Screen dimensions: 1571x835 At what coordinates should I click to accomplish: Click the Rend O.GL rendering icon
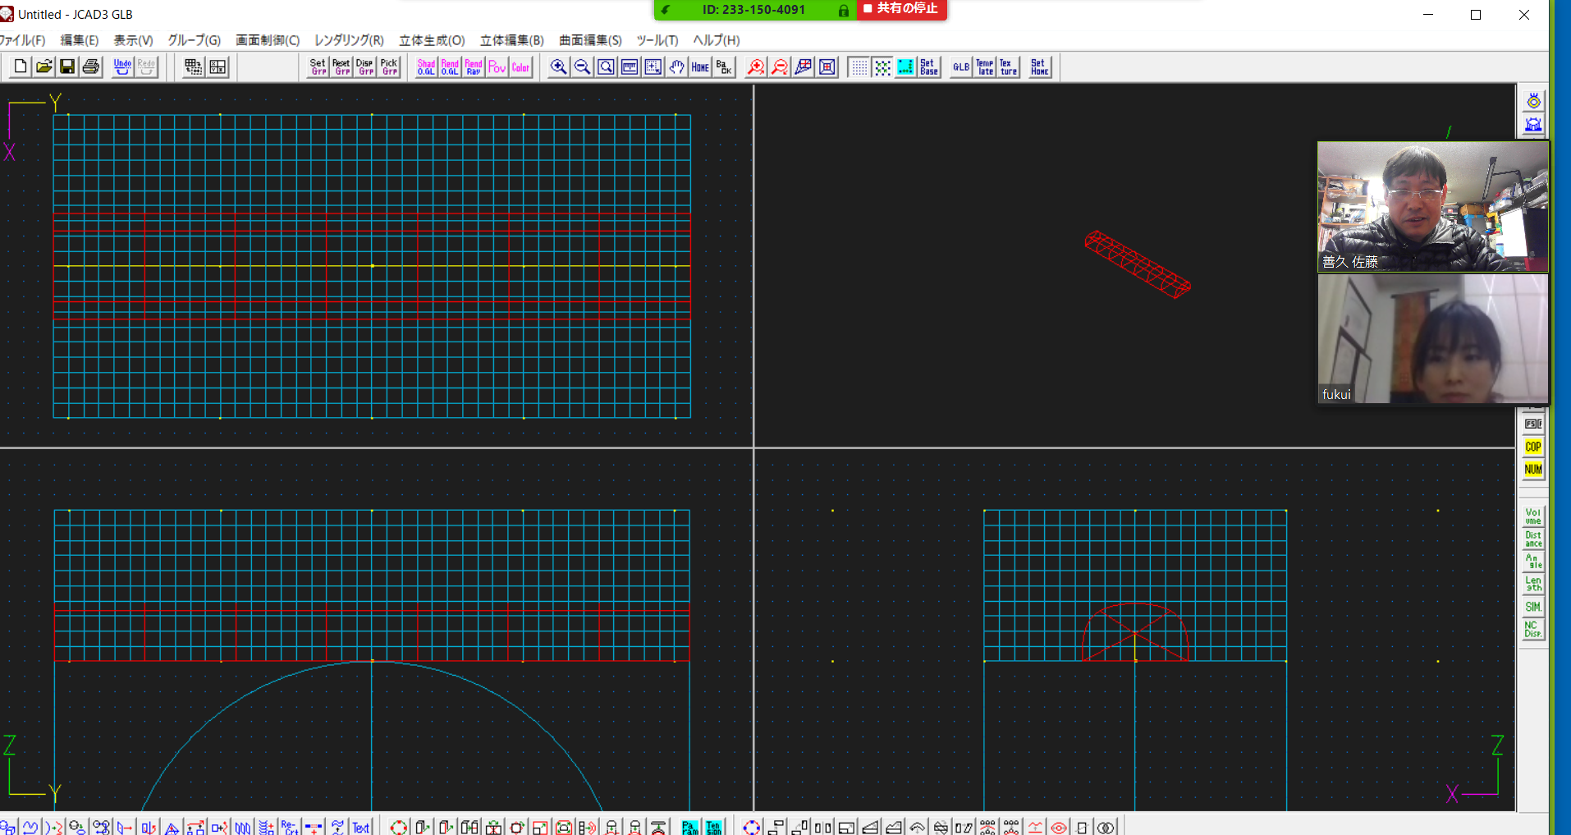[x=450, y=67]
